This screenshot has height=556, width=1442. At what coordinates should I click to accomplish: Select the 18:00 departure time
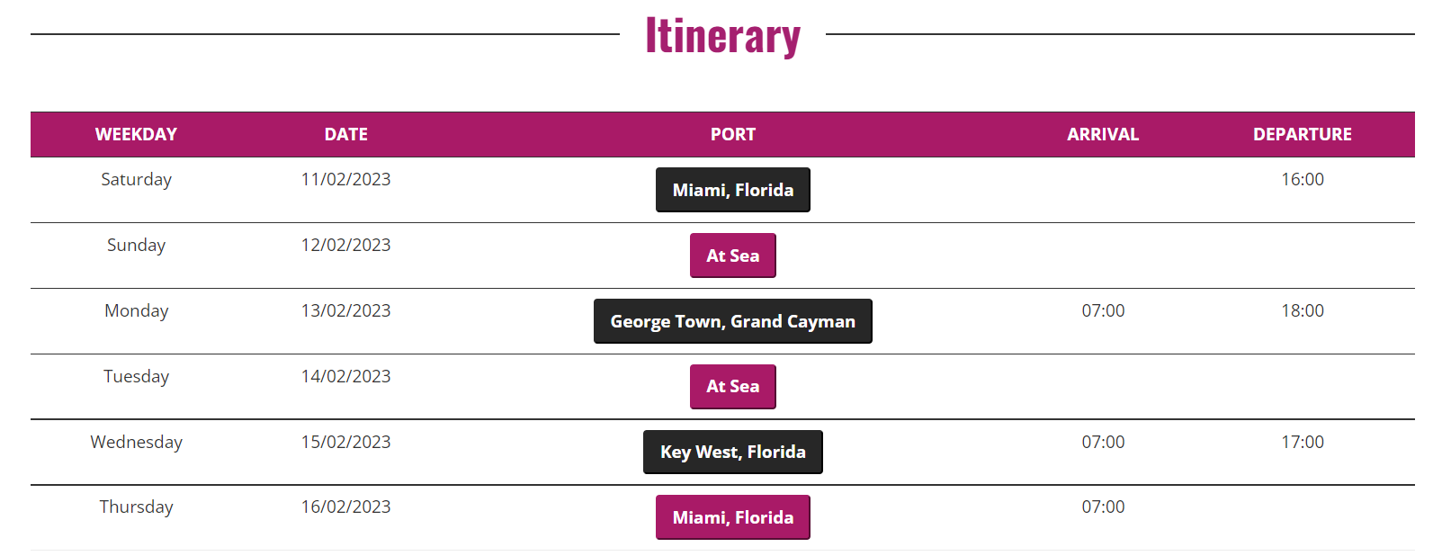coord(1302,310)
